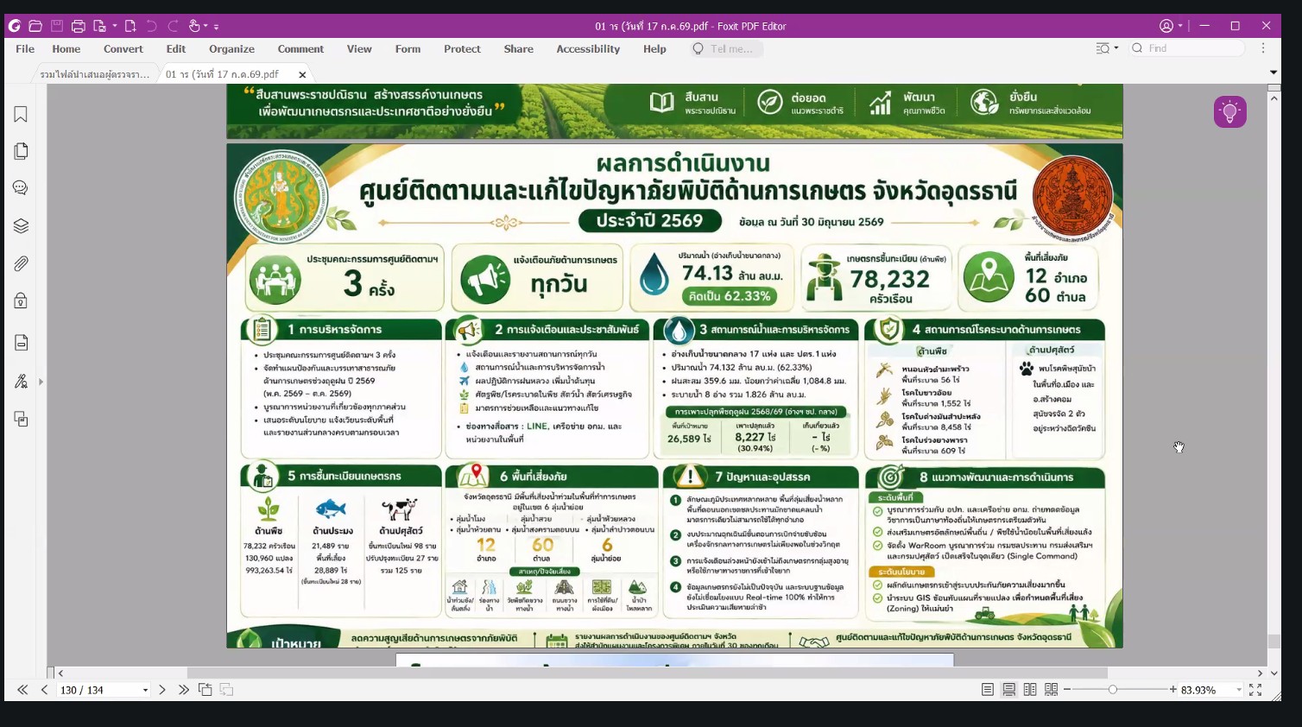Open the Accessibility ribbon tab

tap(588, 49)
